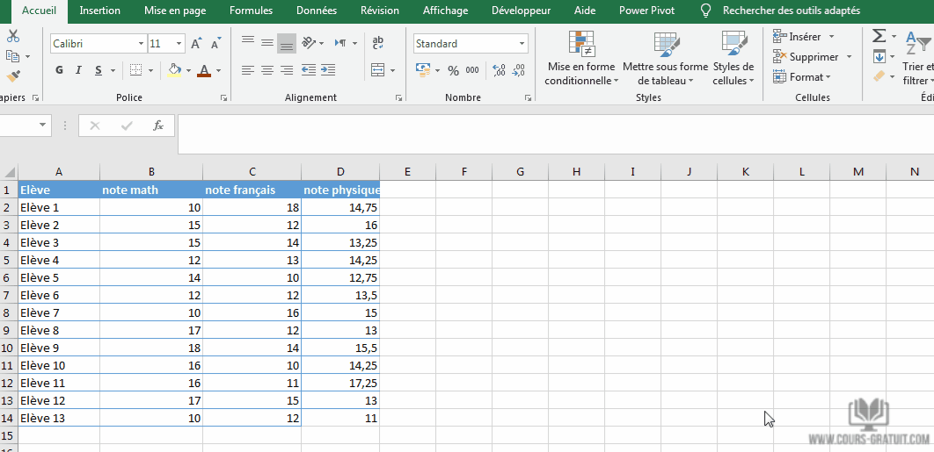Image resolution: width=934 pixels, height=452 pixels.
Task: Open the Name Box dropdown arrow
Action: click(x=43, y=125)
